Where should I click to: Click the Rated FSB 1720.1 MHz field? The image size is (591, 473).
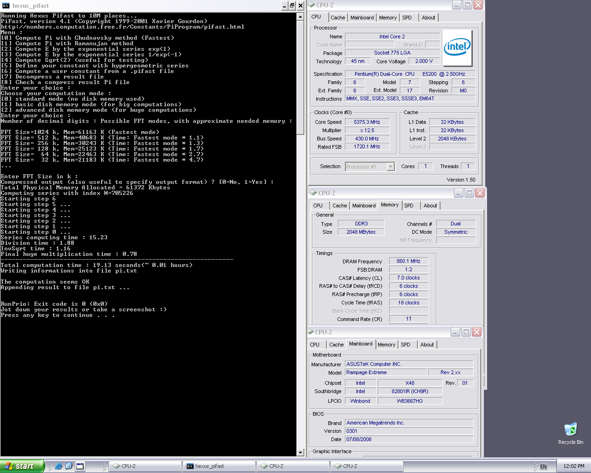[x=367, y=146]
